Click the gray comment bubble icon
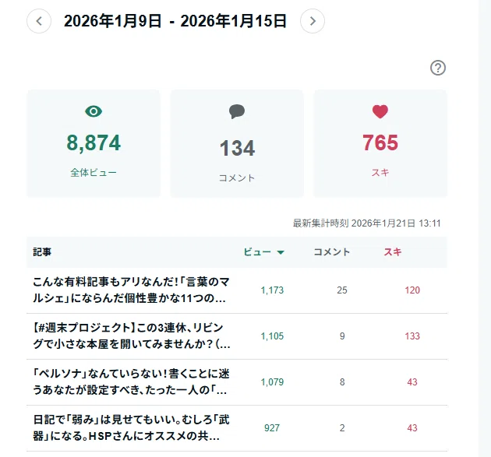This screenshot has height=457, width=491. click(237, 111)
